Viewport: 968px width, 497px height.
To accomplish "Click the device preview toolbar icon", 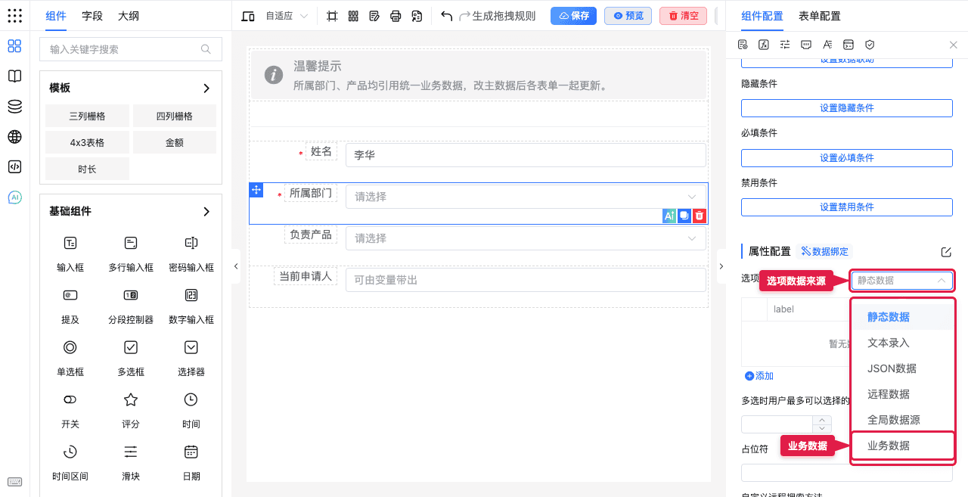I will pos(248,16).
